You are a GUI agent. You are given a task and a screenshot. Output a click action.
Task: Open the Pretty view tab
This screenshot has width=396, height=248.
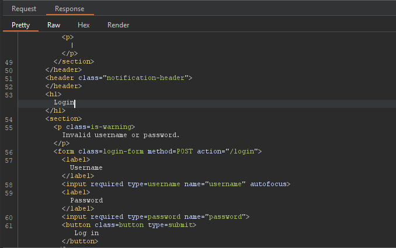point(21,25)
